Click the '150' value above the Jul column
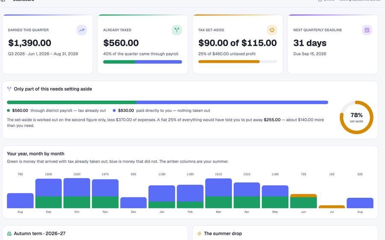 coord(332,174)
